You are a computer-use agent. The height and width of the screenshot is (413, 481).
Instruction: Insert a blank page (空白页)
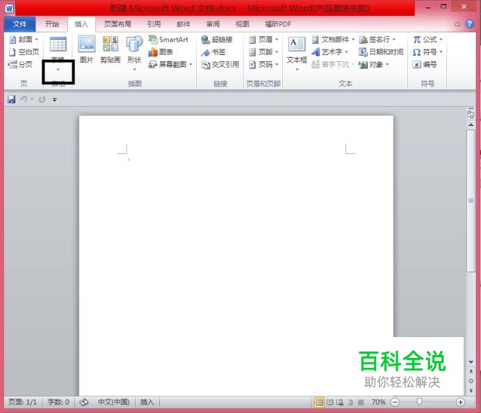click(24, 52)
